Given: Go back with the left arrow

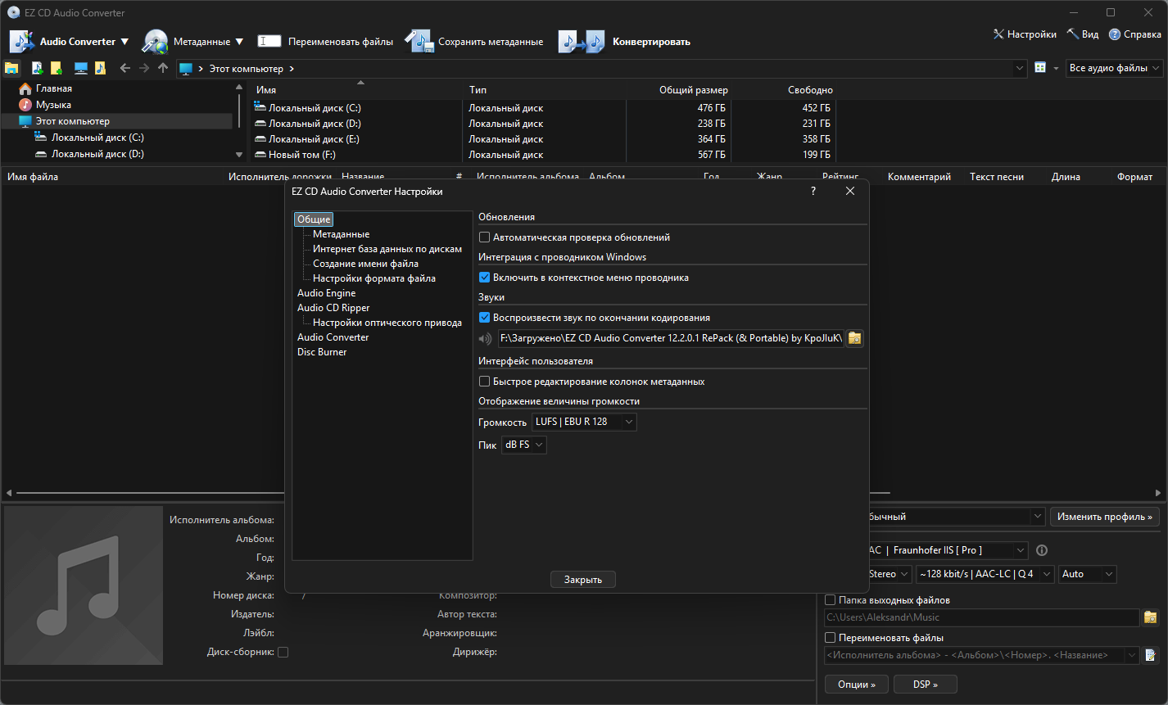Looking at the screenshot, I should pos(124,68).
